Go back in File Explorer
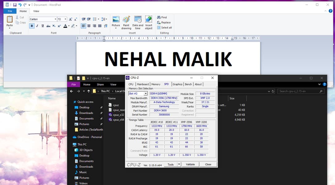This screenshot has width=335, height=185. pyautogui.click(x=72, y=91)
